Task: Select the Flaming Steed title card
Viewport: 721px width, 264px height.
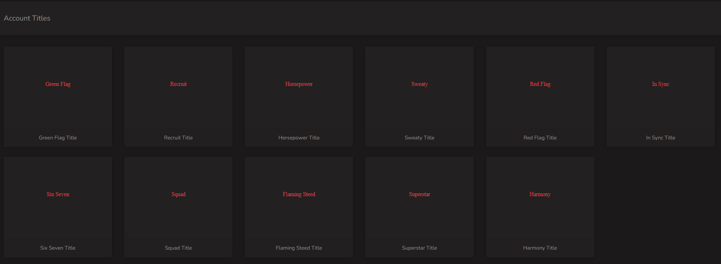Action: click(299, 207)
